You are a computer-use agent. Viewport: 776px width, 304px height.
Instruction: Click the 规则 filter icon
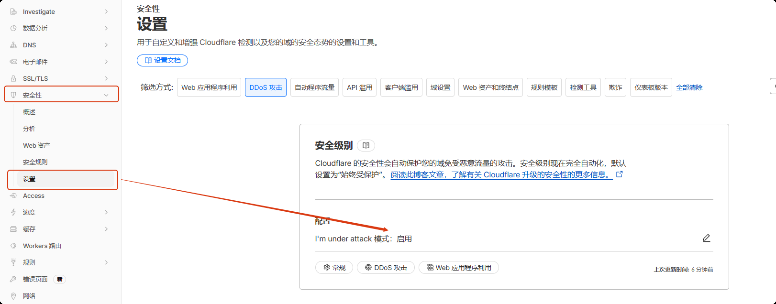pyautogui.click(x=13, y=262)
